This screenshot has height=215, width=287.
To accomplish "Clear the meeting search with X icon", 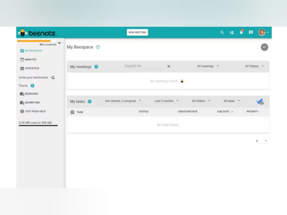I will click(x=169, y=67).
